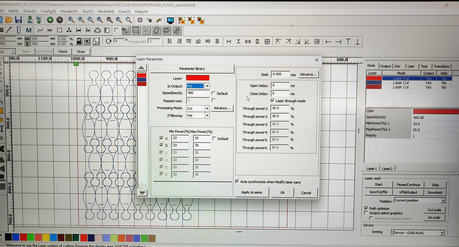Toggle the Speed Default checkbox

(213, 93)
